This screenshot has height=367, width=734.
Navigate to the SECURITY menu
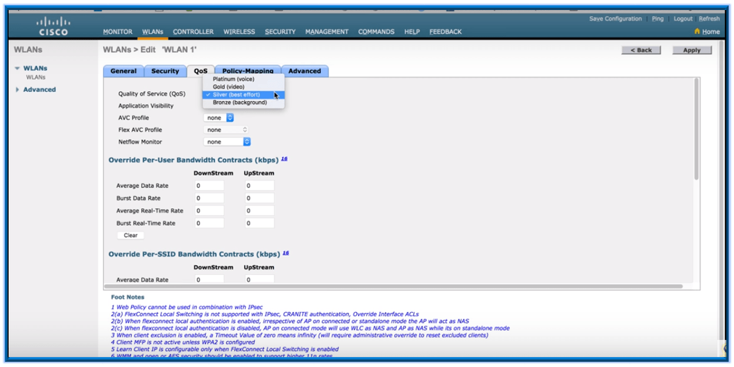(x=281, y=32)
